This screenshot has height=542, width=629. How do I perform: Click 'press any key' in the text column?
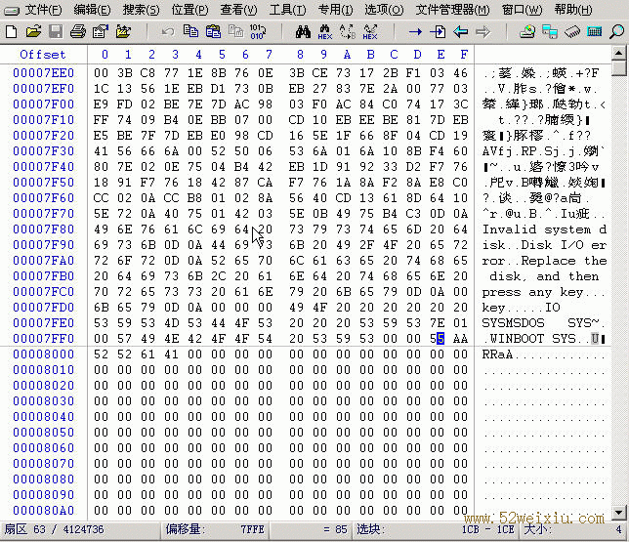(532, 292)
